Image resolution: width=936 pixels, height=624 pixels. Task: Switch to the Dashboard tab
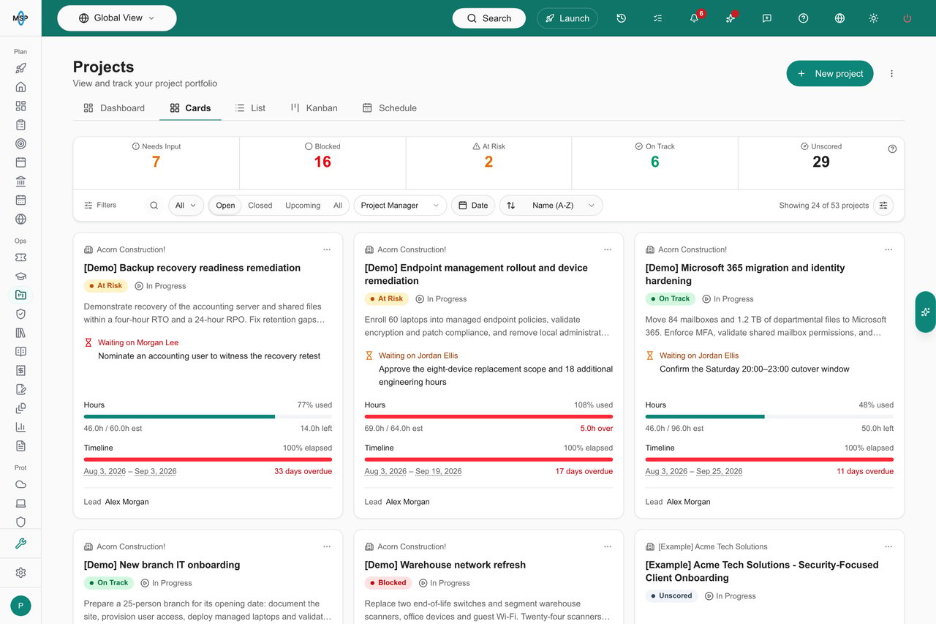(x=114, y=108)
